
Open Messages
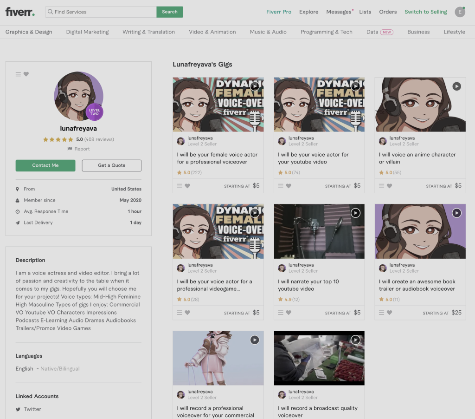(339, 12)
